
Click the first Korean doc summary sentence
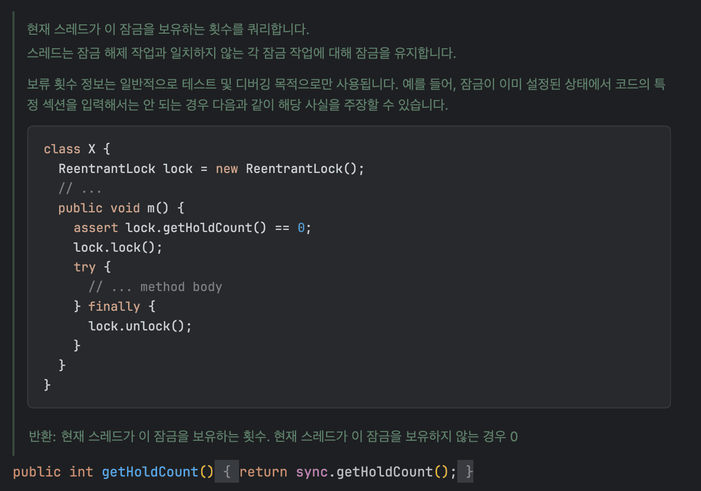[168, 30]
